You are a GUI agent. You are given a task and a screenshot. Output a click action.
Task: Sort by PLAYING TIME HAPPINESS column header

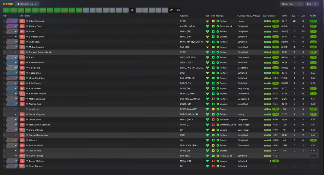click(x=249, y=16)
